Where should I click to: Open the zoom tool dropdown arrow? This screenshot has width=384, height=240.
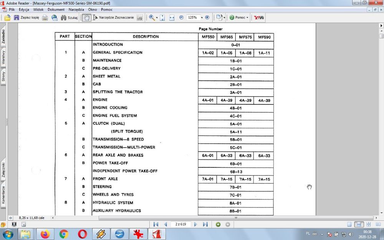tap(157, 18)
